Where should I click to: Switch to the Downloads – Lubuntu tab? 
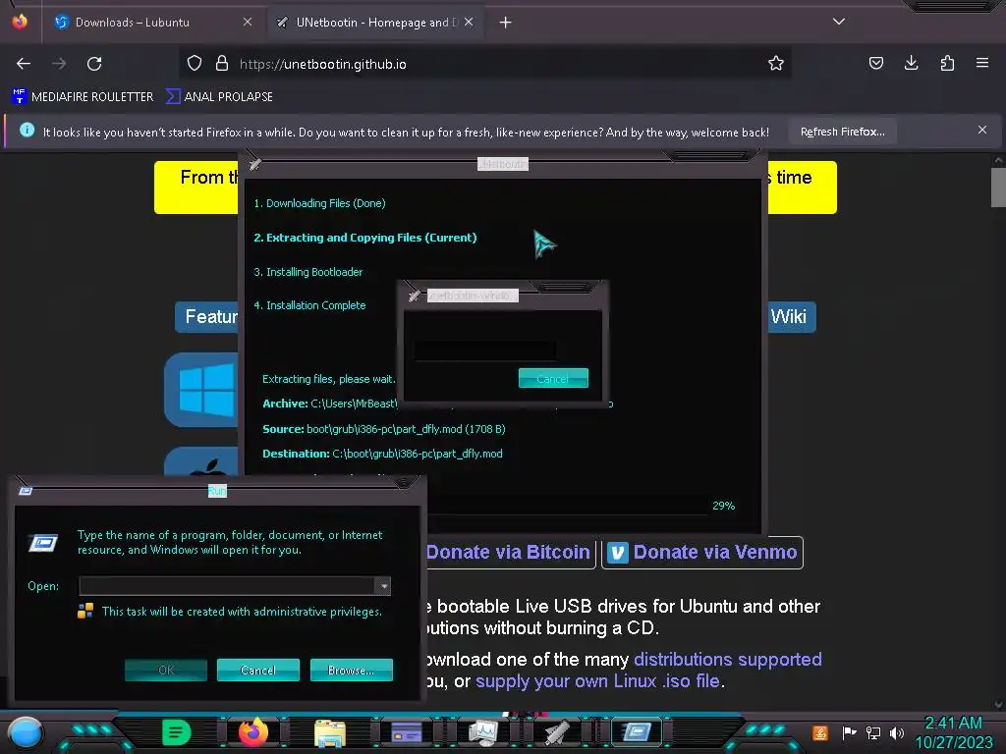point(152,23)
